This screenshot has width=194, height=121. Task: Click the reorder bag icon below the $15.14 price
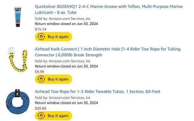(x=41, y=37)
